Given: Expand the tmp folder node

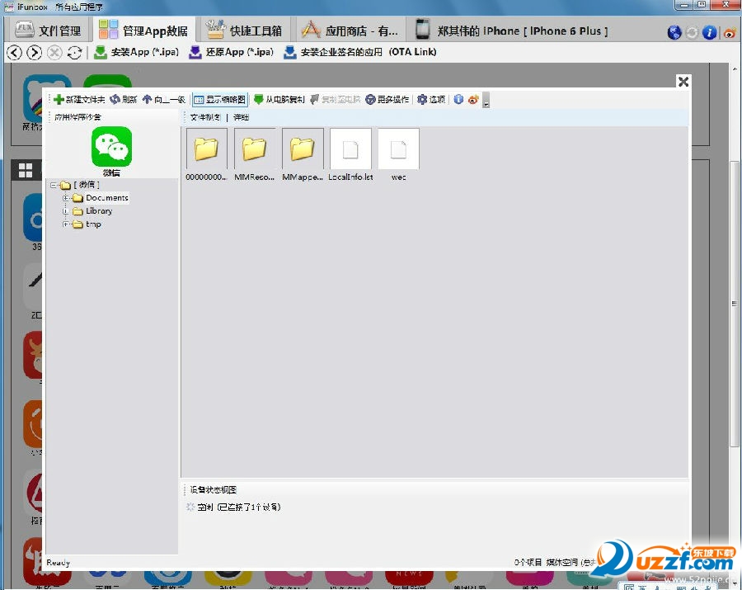Looking at the screenshot, I should (66, 224).
